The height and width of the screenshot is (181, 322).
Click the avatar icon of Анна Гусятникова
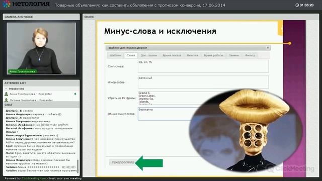pyautogui.click(x=7, y=94)
